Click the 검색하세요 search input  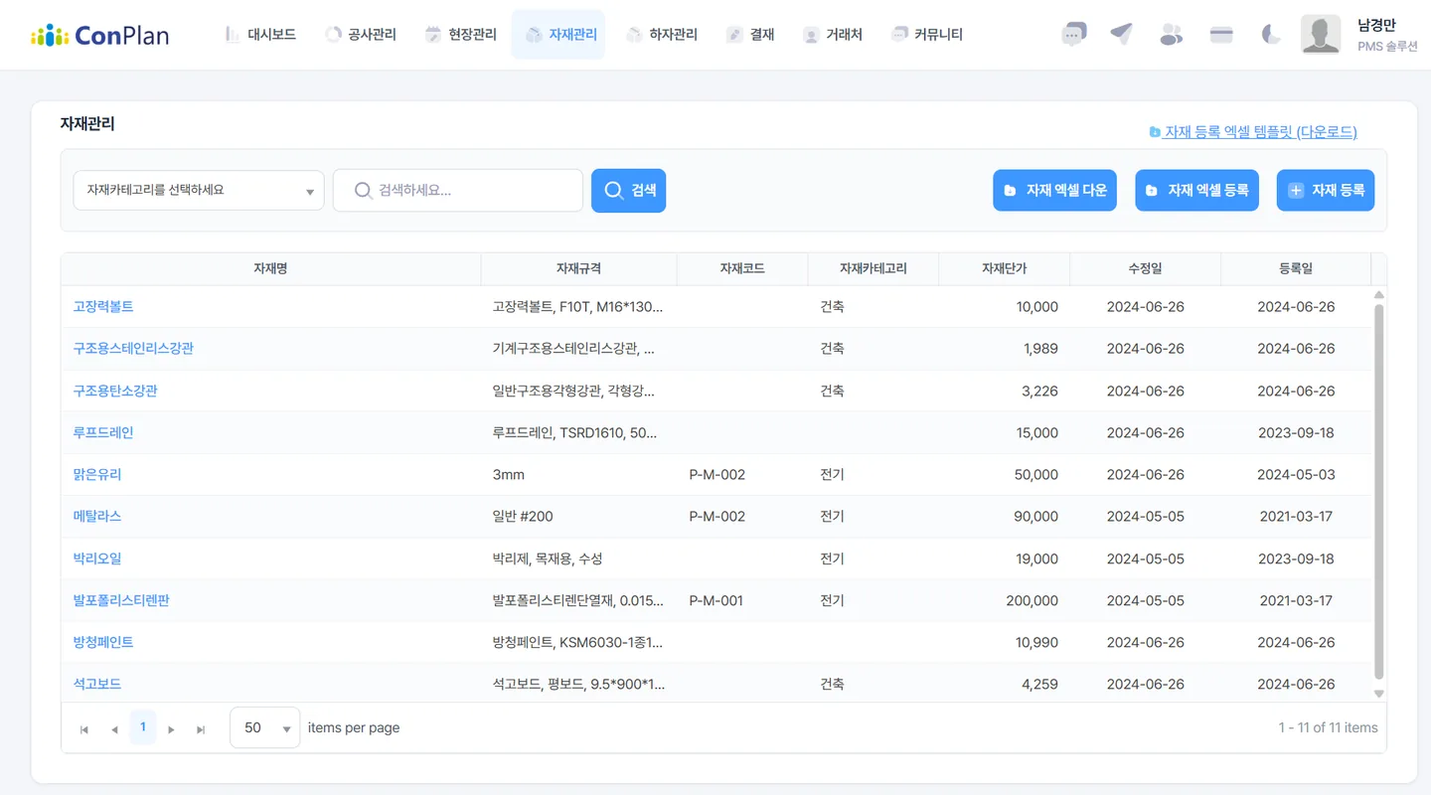458,190
